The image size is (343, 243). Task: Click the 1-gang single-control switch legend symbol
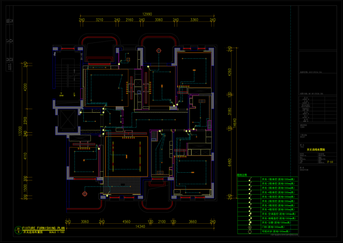point(249,179)
